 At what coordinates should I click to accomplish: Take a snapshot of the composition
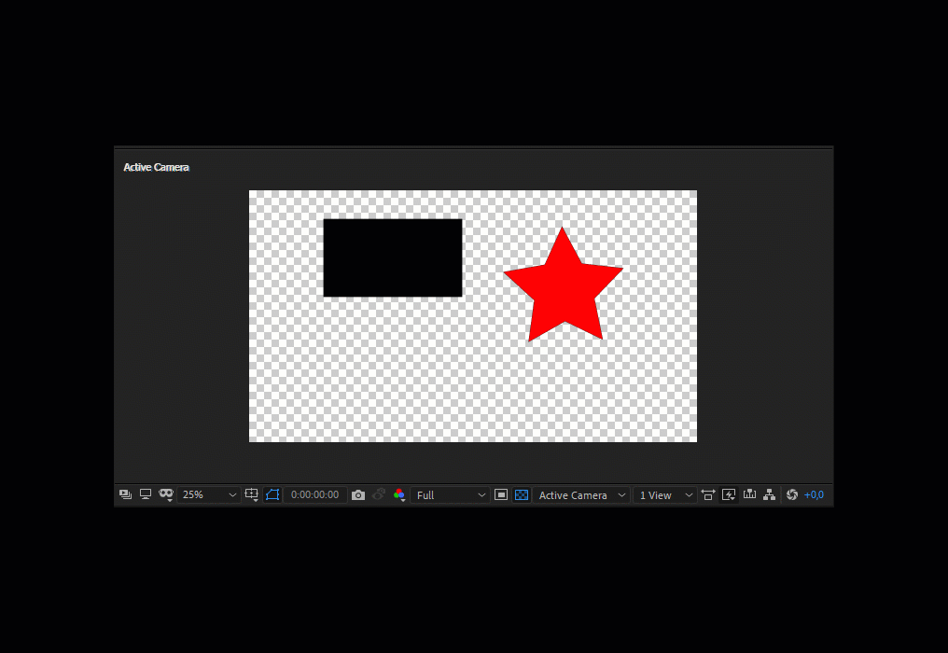pos(358,494)
